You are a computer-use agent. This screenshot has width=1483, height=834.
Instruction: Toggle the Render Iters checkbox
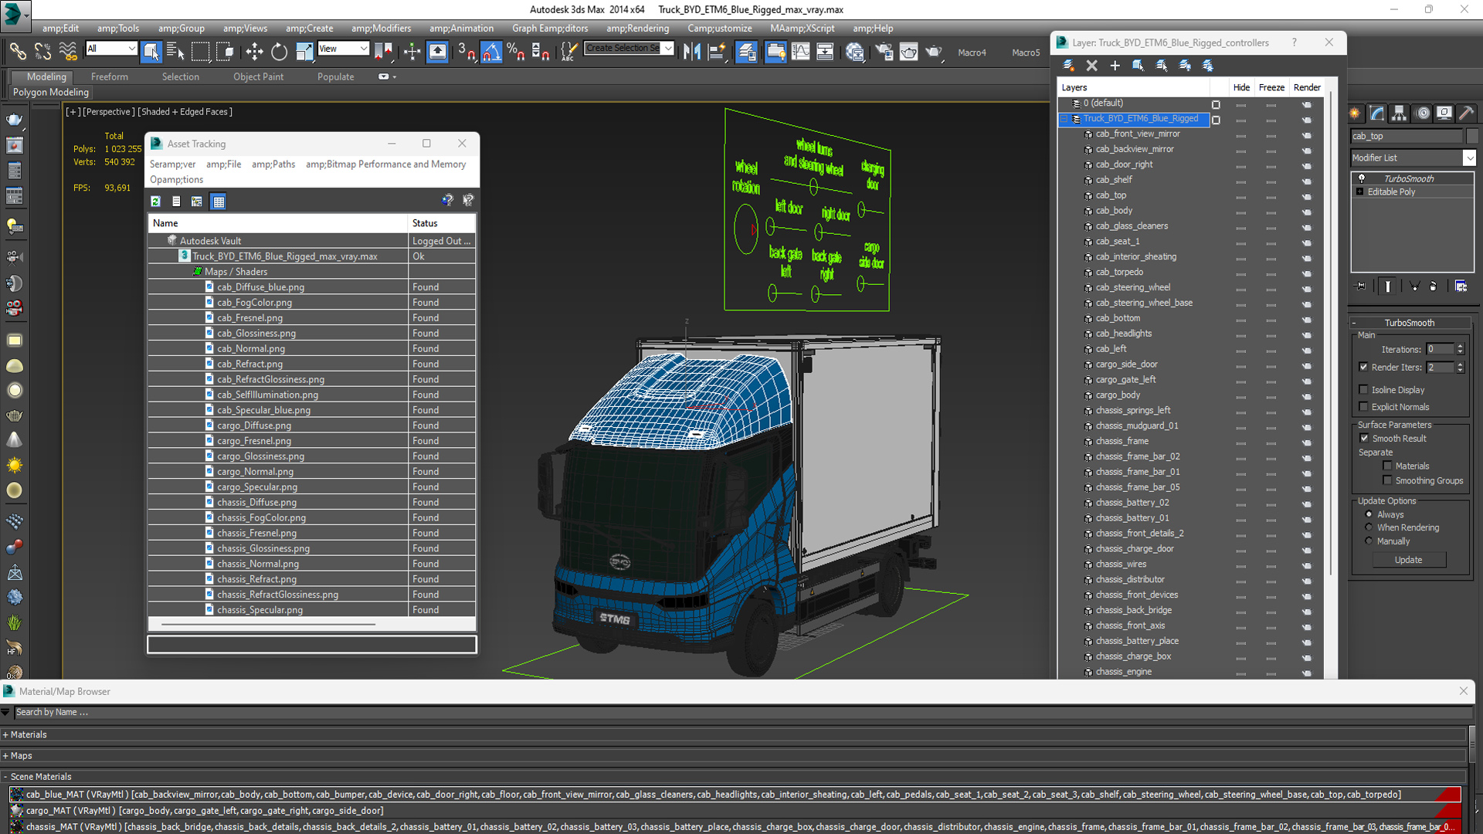(1363, 367)
